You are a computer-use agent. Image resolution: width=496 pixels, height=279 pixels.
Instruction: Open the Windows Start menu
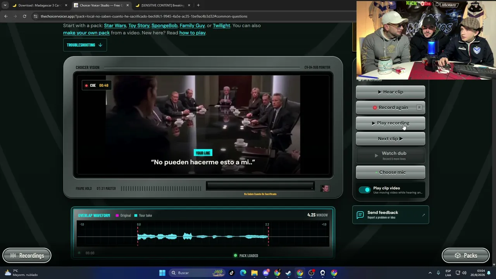coord(162,273)
